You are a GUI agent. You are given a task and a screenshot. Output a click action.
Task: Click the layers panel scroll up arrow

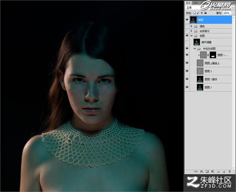point(234,17)
